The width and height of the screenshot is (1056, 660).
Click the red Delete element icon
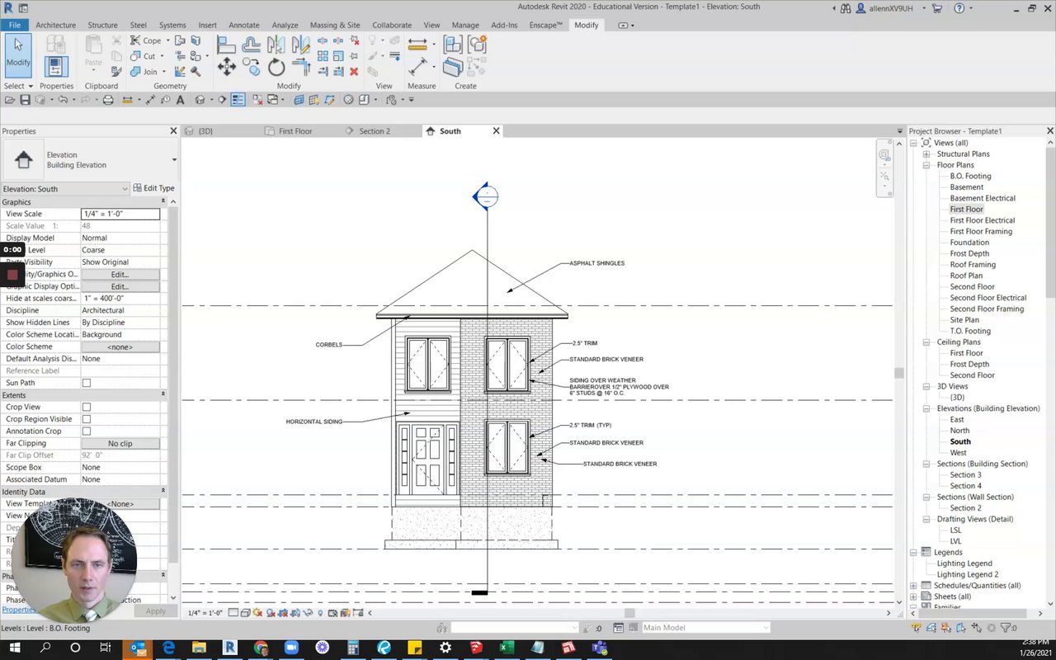[353, 72]
